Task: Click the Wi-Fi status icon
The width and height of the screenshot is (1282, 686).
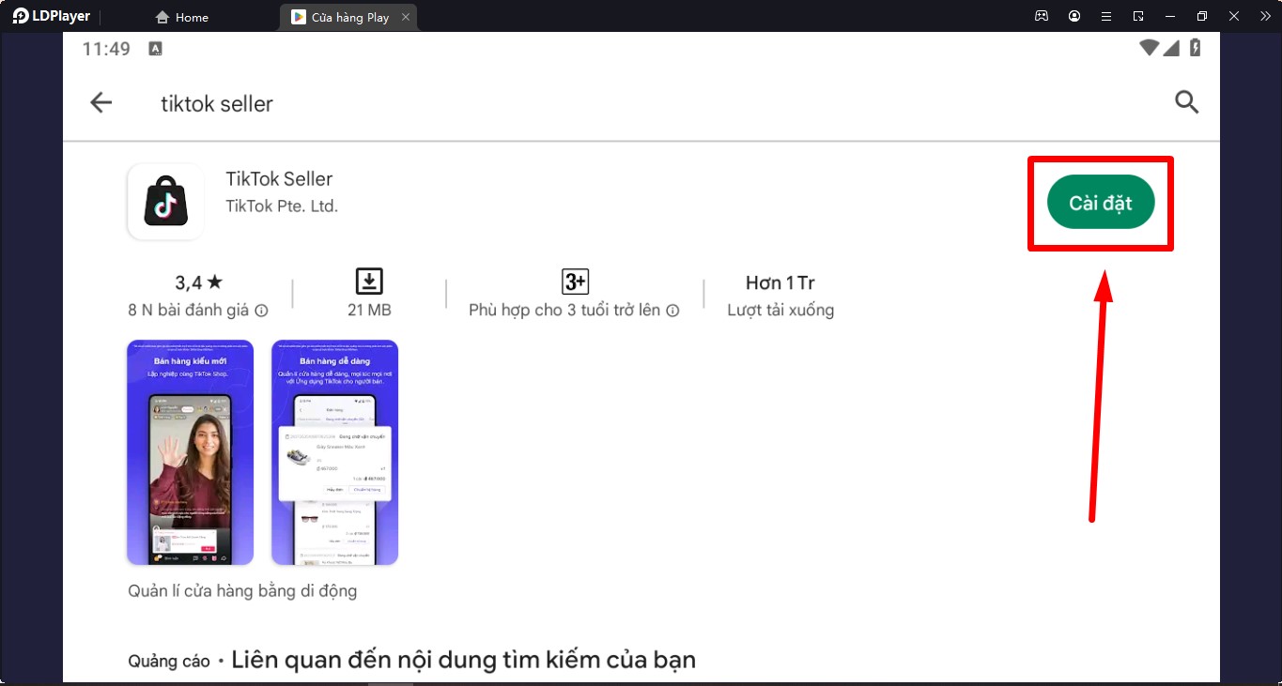Action: coord(1149,48)
